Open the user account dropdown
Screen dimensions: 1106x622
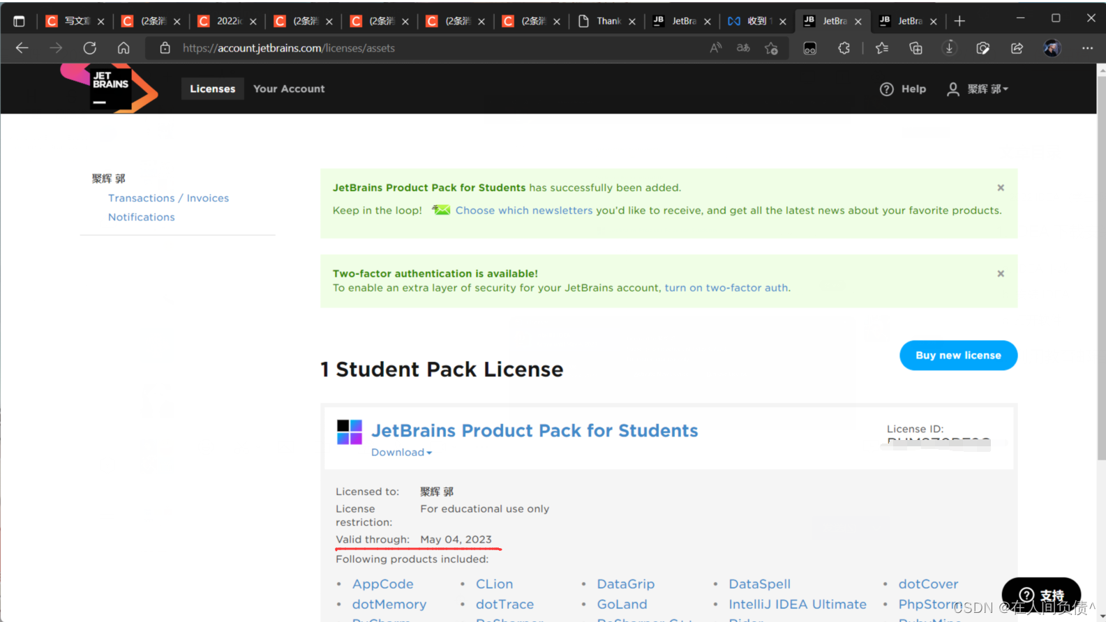point(978,89)
